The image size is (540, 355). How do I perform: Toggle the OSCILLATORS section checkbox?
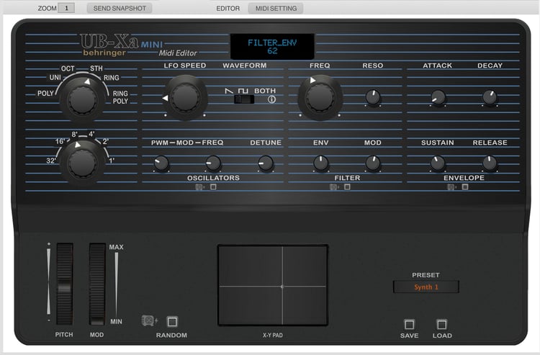[214, 187]
